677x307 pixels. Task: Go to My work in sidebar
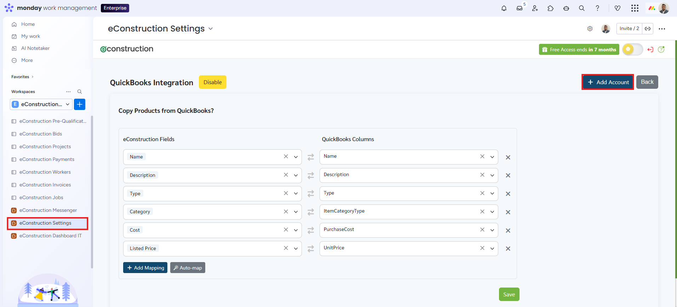point(30,36)
